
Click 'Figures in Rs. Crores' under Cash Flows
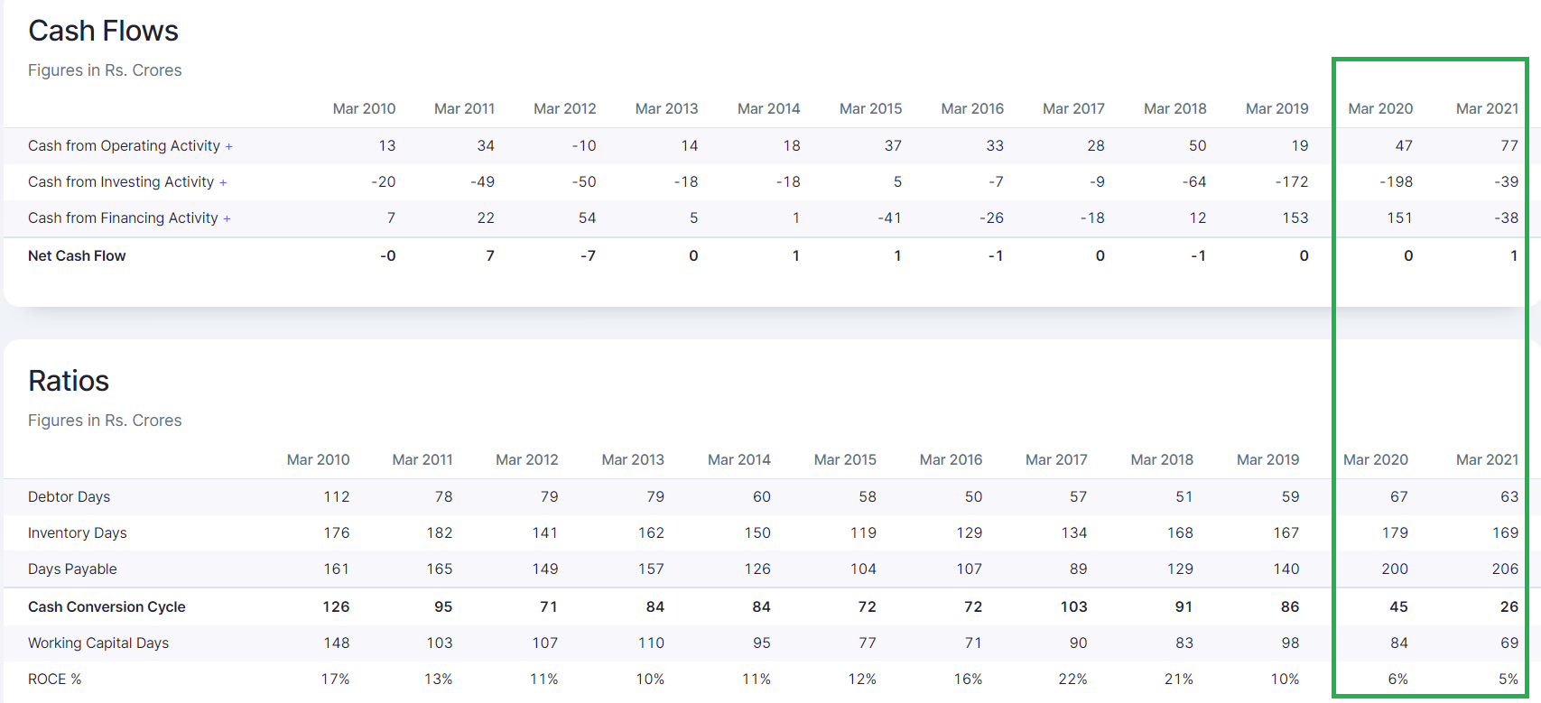pyautogui.click(x=105, y=70)
